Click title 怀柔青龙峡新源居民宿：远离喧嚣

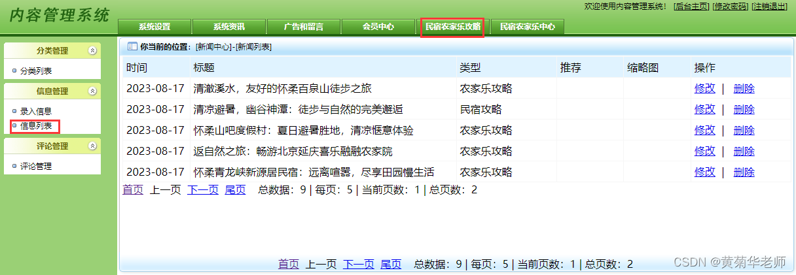pyautogui.click(x=314, y=172)
